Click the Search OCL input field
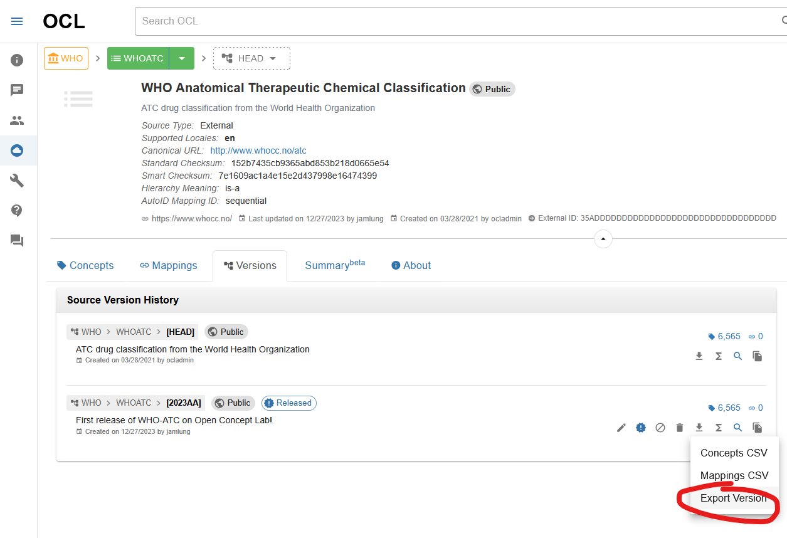Image resolution: width=787 pixels, height=538 pixels. [x=458, y=21]
